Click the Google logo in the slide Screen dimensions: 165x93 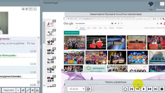(68, 24)
